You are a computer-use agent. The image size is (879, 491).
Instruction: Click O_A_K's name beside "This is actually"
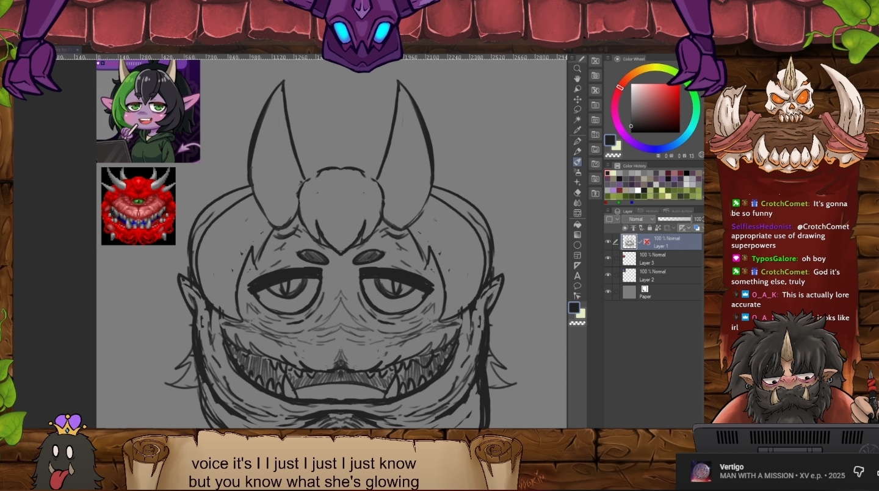(765, 295)
